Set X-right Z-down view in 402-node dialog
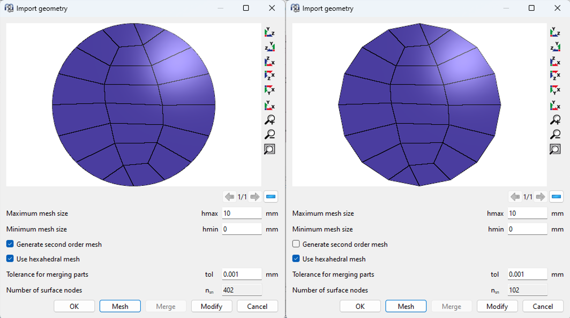This screenshot has width=570, height=318. click(269, 75)
